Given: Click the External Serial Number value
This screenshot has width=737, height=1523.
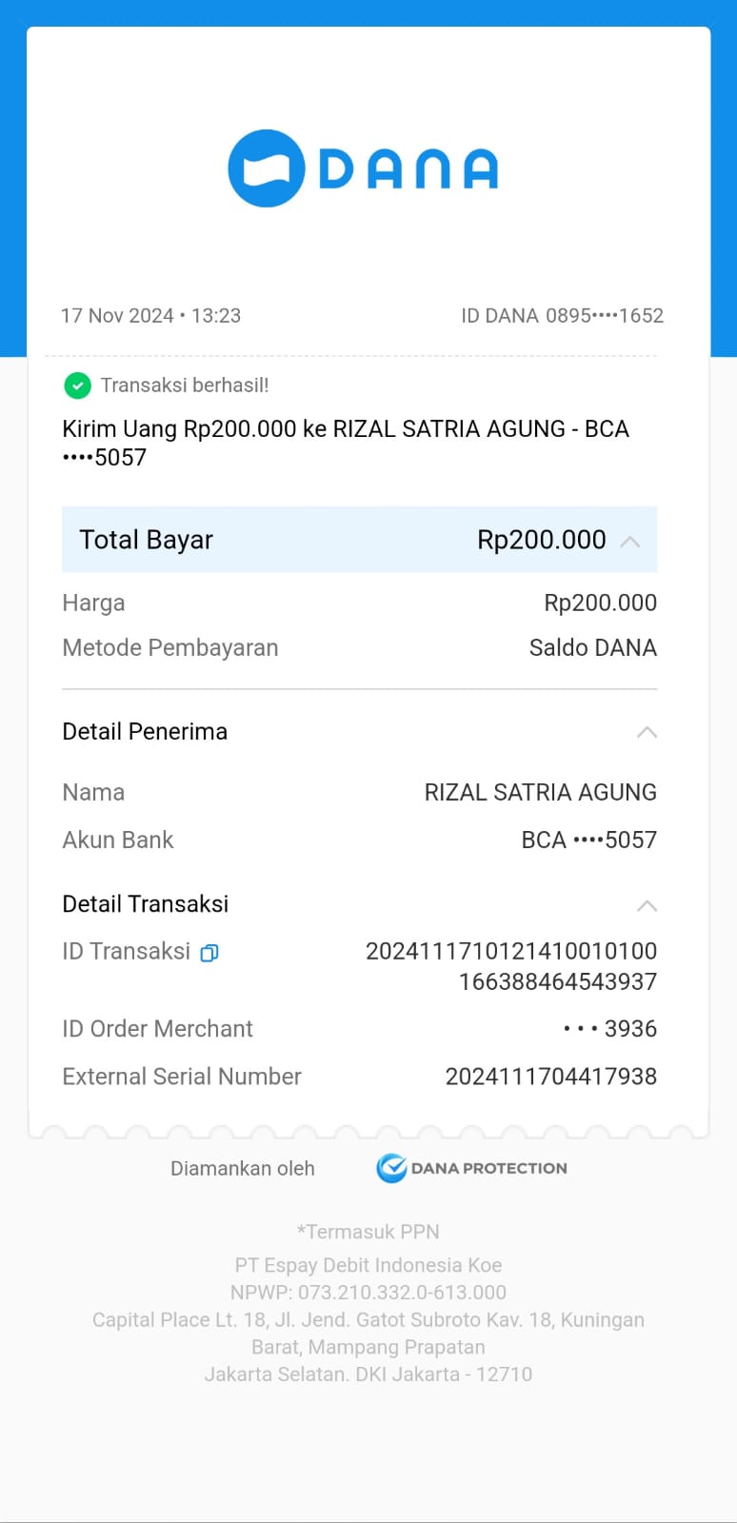Looking at the screenshot, I should pyautogui.click(x=550, y=1077).
